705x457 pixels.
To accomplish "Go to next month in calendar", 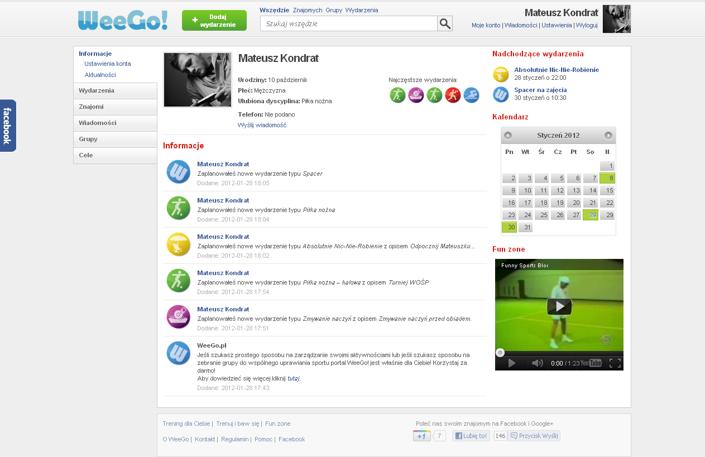I will pyautogui.click(x=608, y=136).
